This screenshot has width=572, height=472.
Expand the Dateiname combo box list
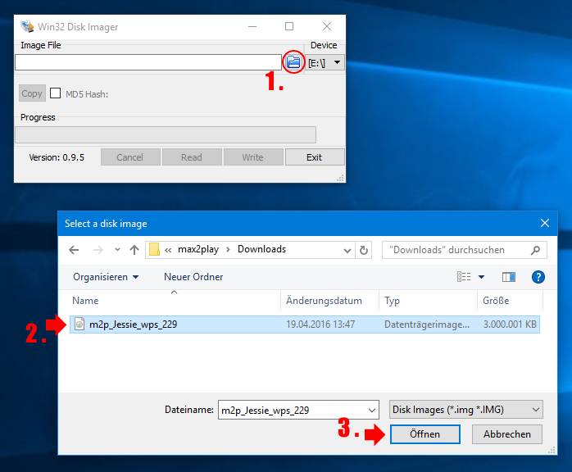372,411
